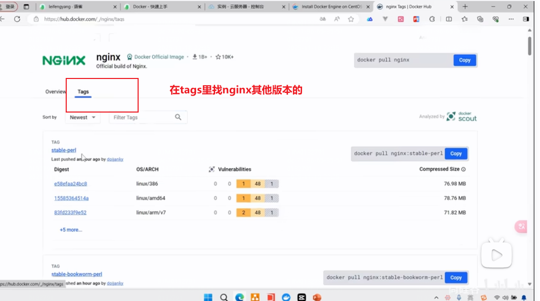
Task: Open the collections icon in toolbar
Action: click(480, 19)
